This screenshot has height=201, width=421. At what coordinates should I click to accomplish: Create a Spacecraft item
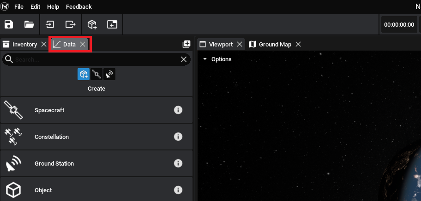pos(96,110)
